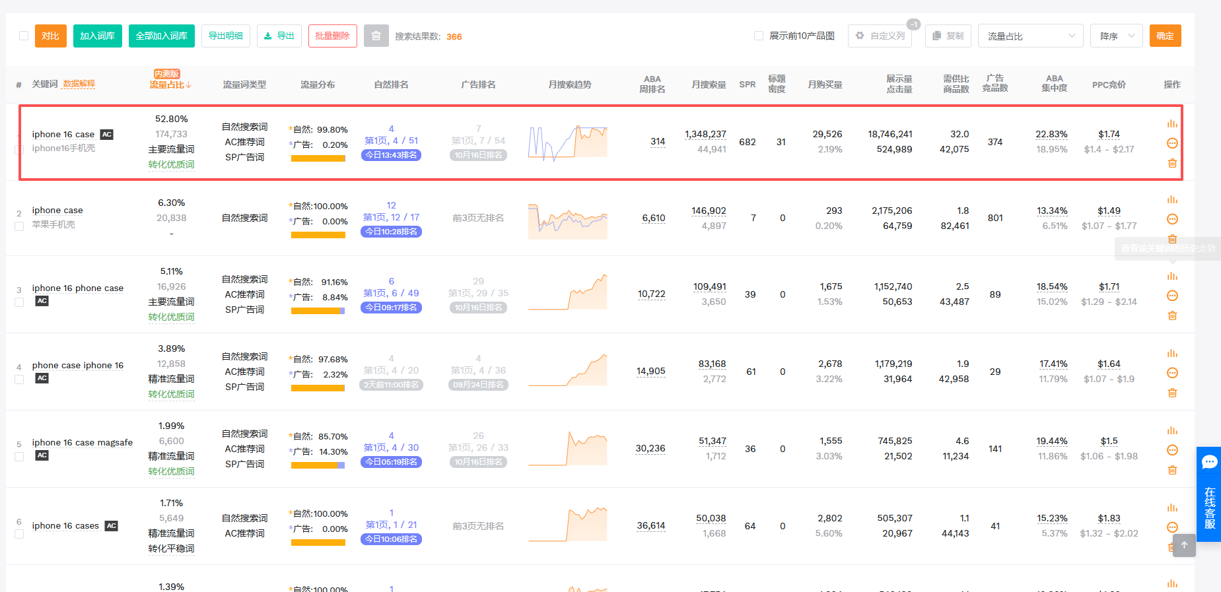Open bar chart icon for iphone 16 case magsafe
Image resolution: width=1221 pixels, height=592 pixels.
[x=1172, y=430]
